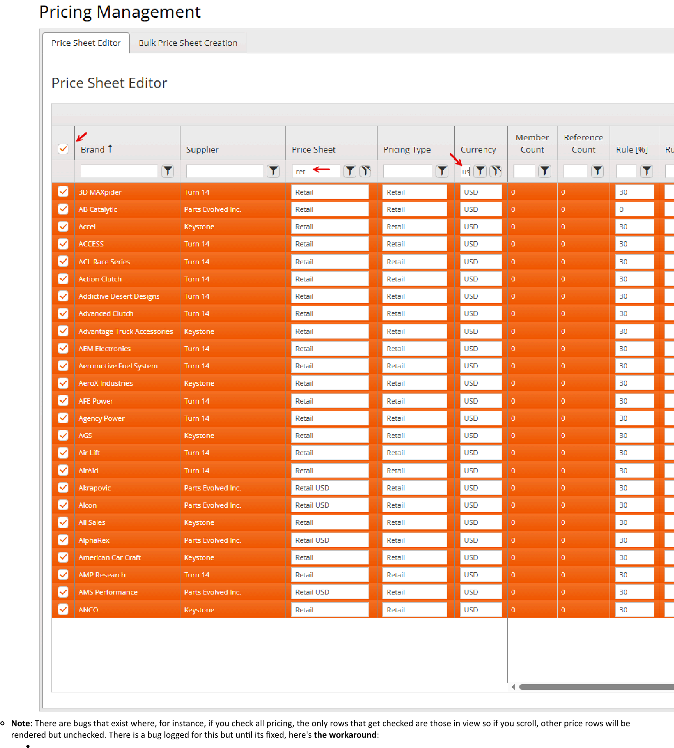
Task: Click the Pricing Type filter icon
Action: click(442, 171)
